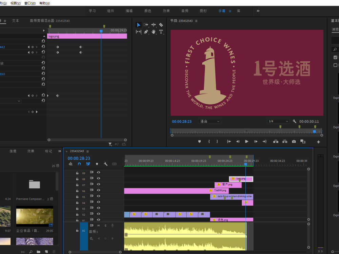Hide track V6 output eye
Viewport: 339px width, 254px height.
click(99, 190)
